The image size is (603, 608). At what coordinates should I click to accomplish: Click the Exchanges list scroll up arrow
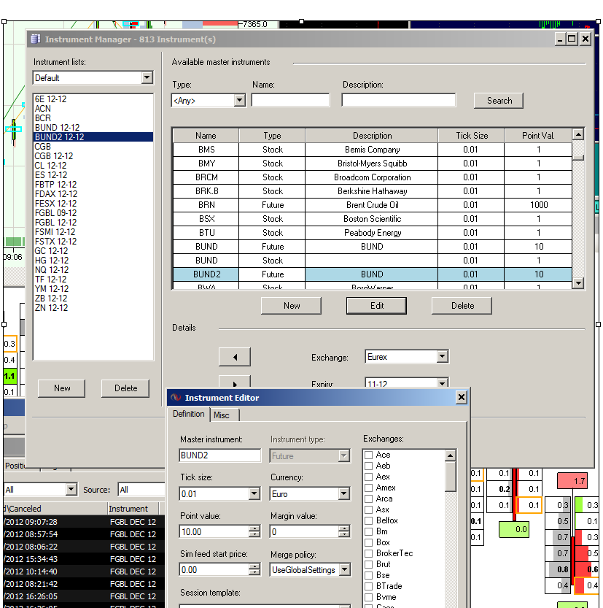450,455
